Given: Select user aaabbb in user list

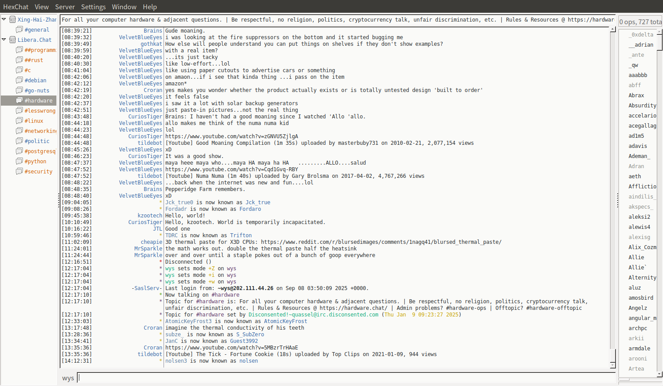Looking at the screenshot, I should (x=638, y=75).
